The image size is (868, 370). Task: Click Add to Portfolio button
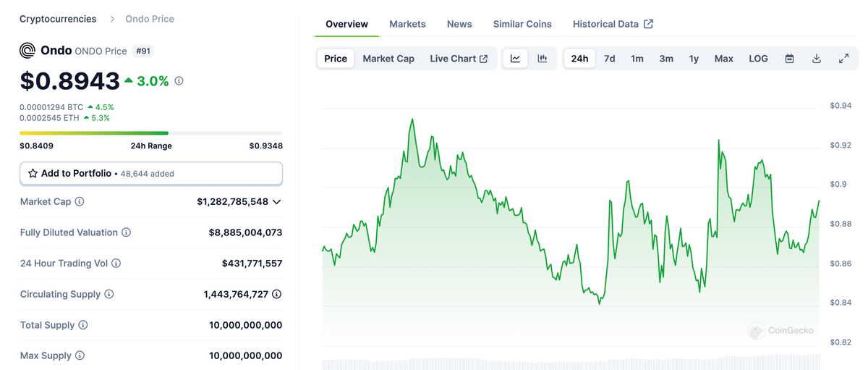coord(151,174)
